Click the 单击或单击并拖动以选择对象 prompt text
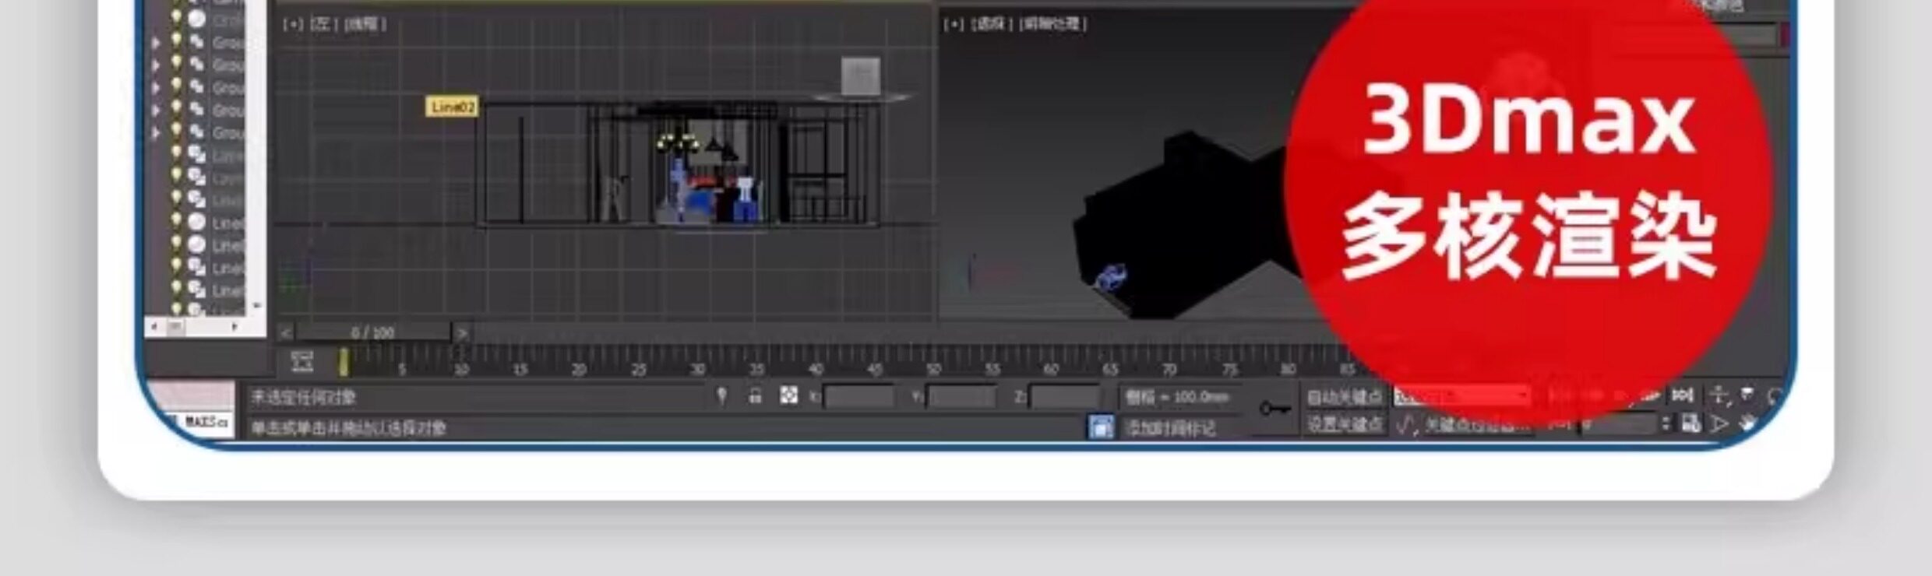The width and height of the screenshot is (1932, 576). point(348,427)
